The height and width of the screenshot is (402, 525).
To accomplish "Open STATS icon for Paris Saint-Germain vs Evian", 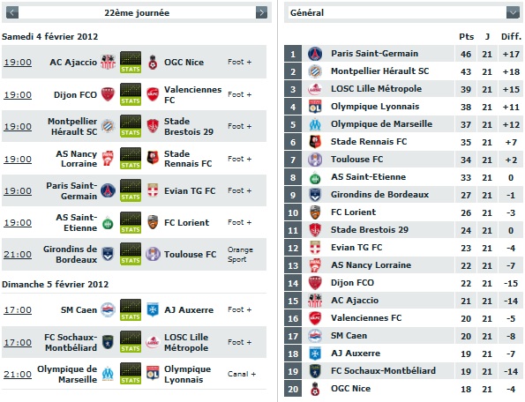I will [x=131, y=190].
